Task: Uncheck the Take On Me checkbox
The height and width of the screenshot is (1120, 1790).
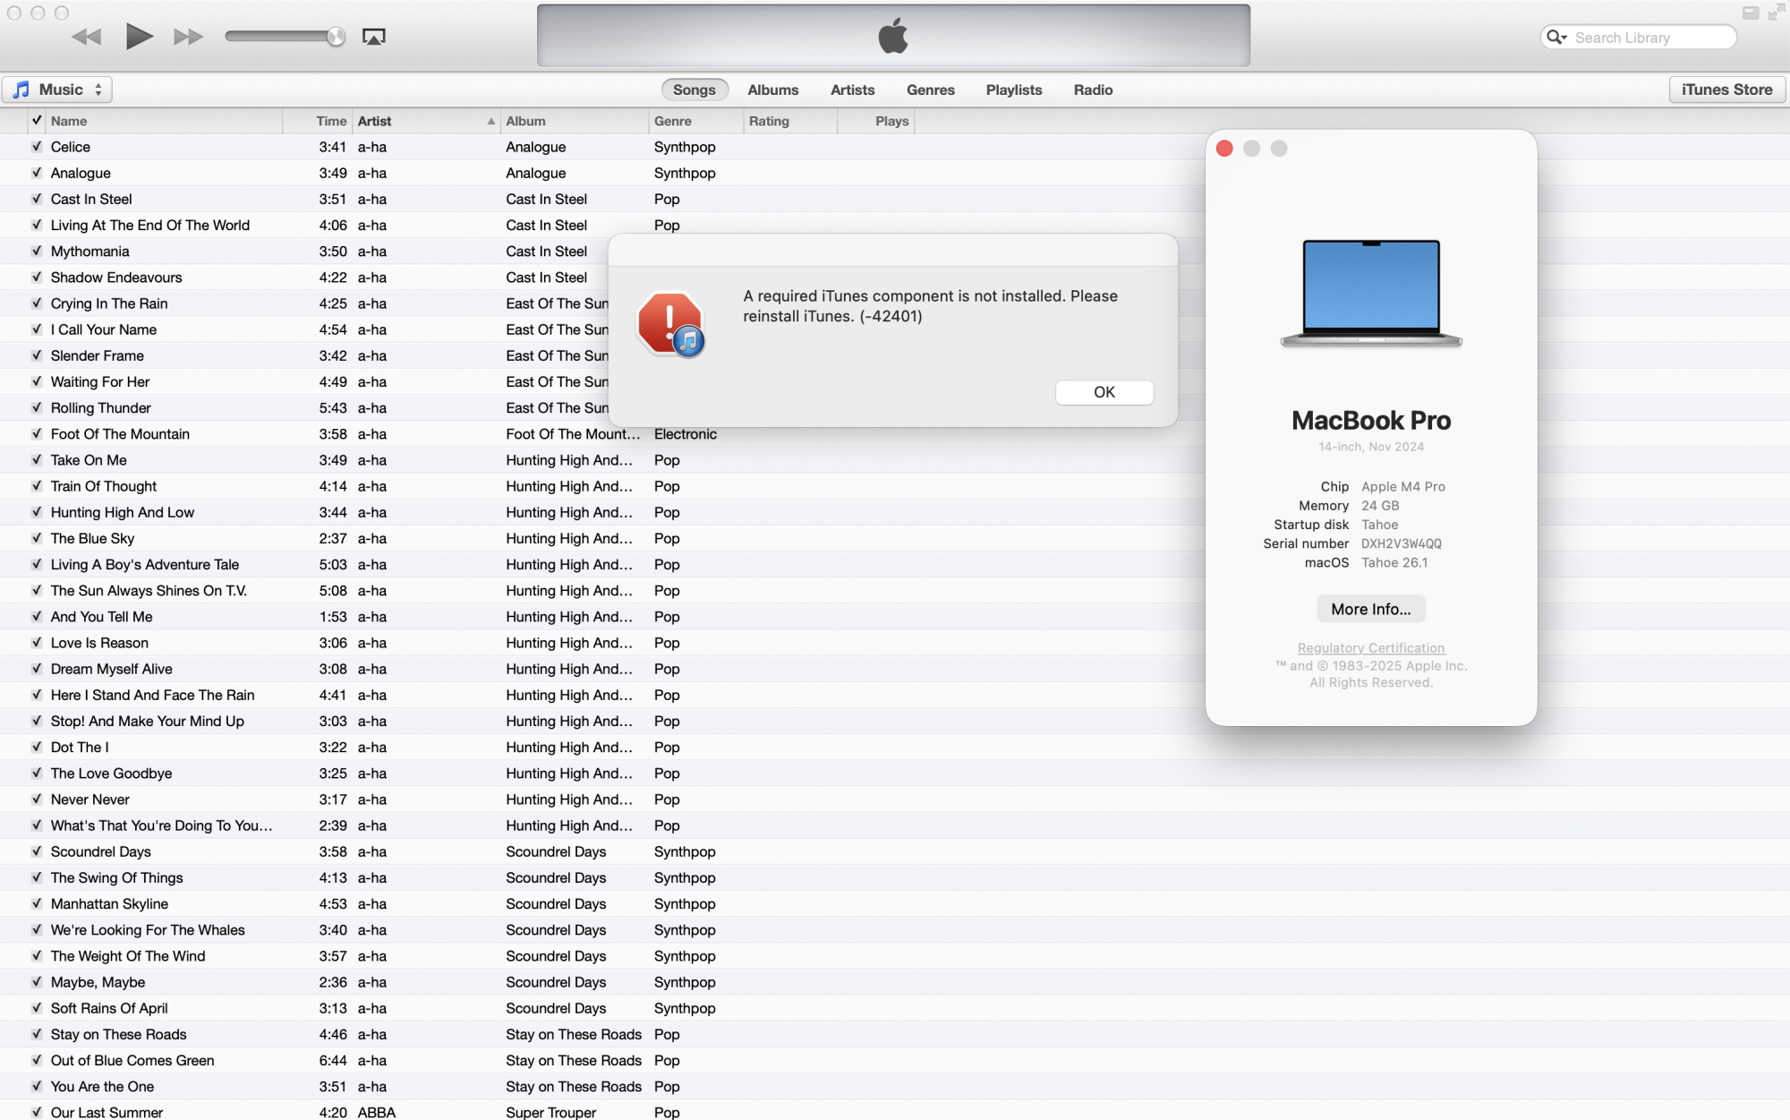Action: tap(37, 460)
